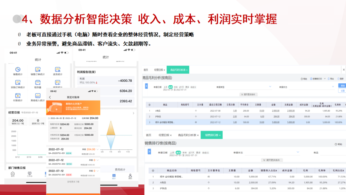Screen dimensions: 346x195
Task: Tap the 首页 home icon in phone bottom bar
Action: coord(13,174)
